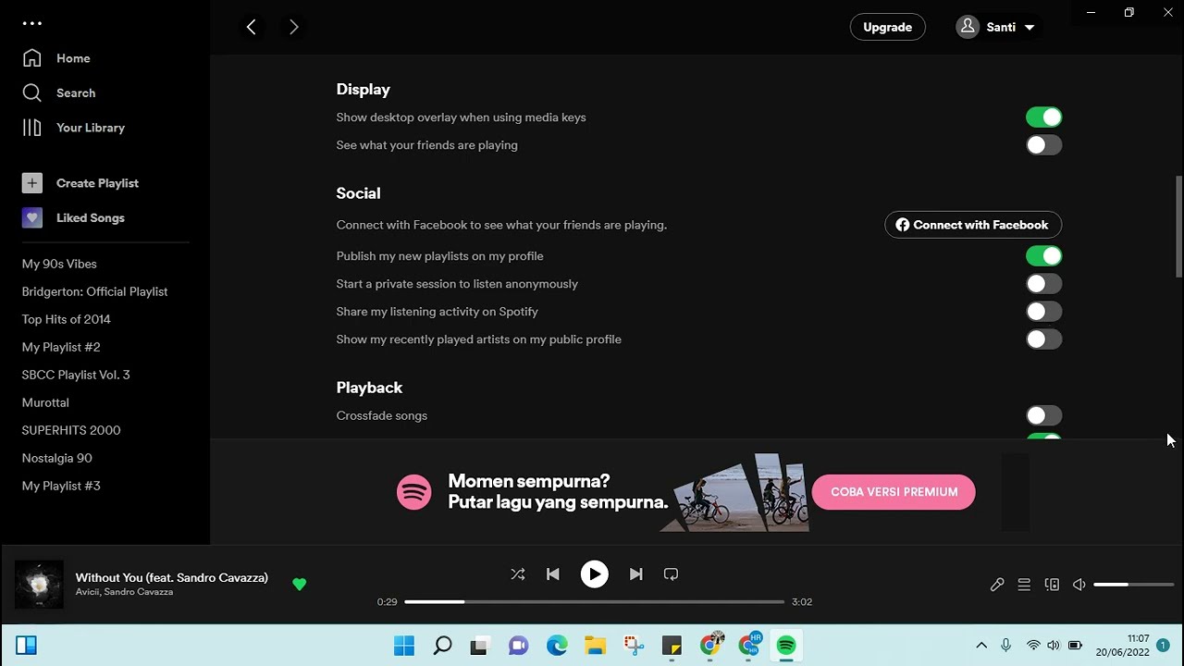Open Top Hits of 2014 playlist
Screen dimensions: 1184x666
point(66,319)
